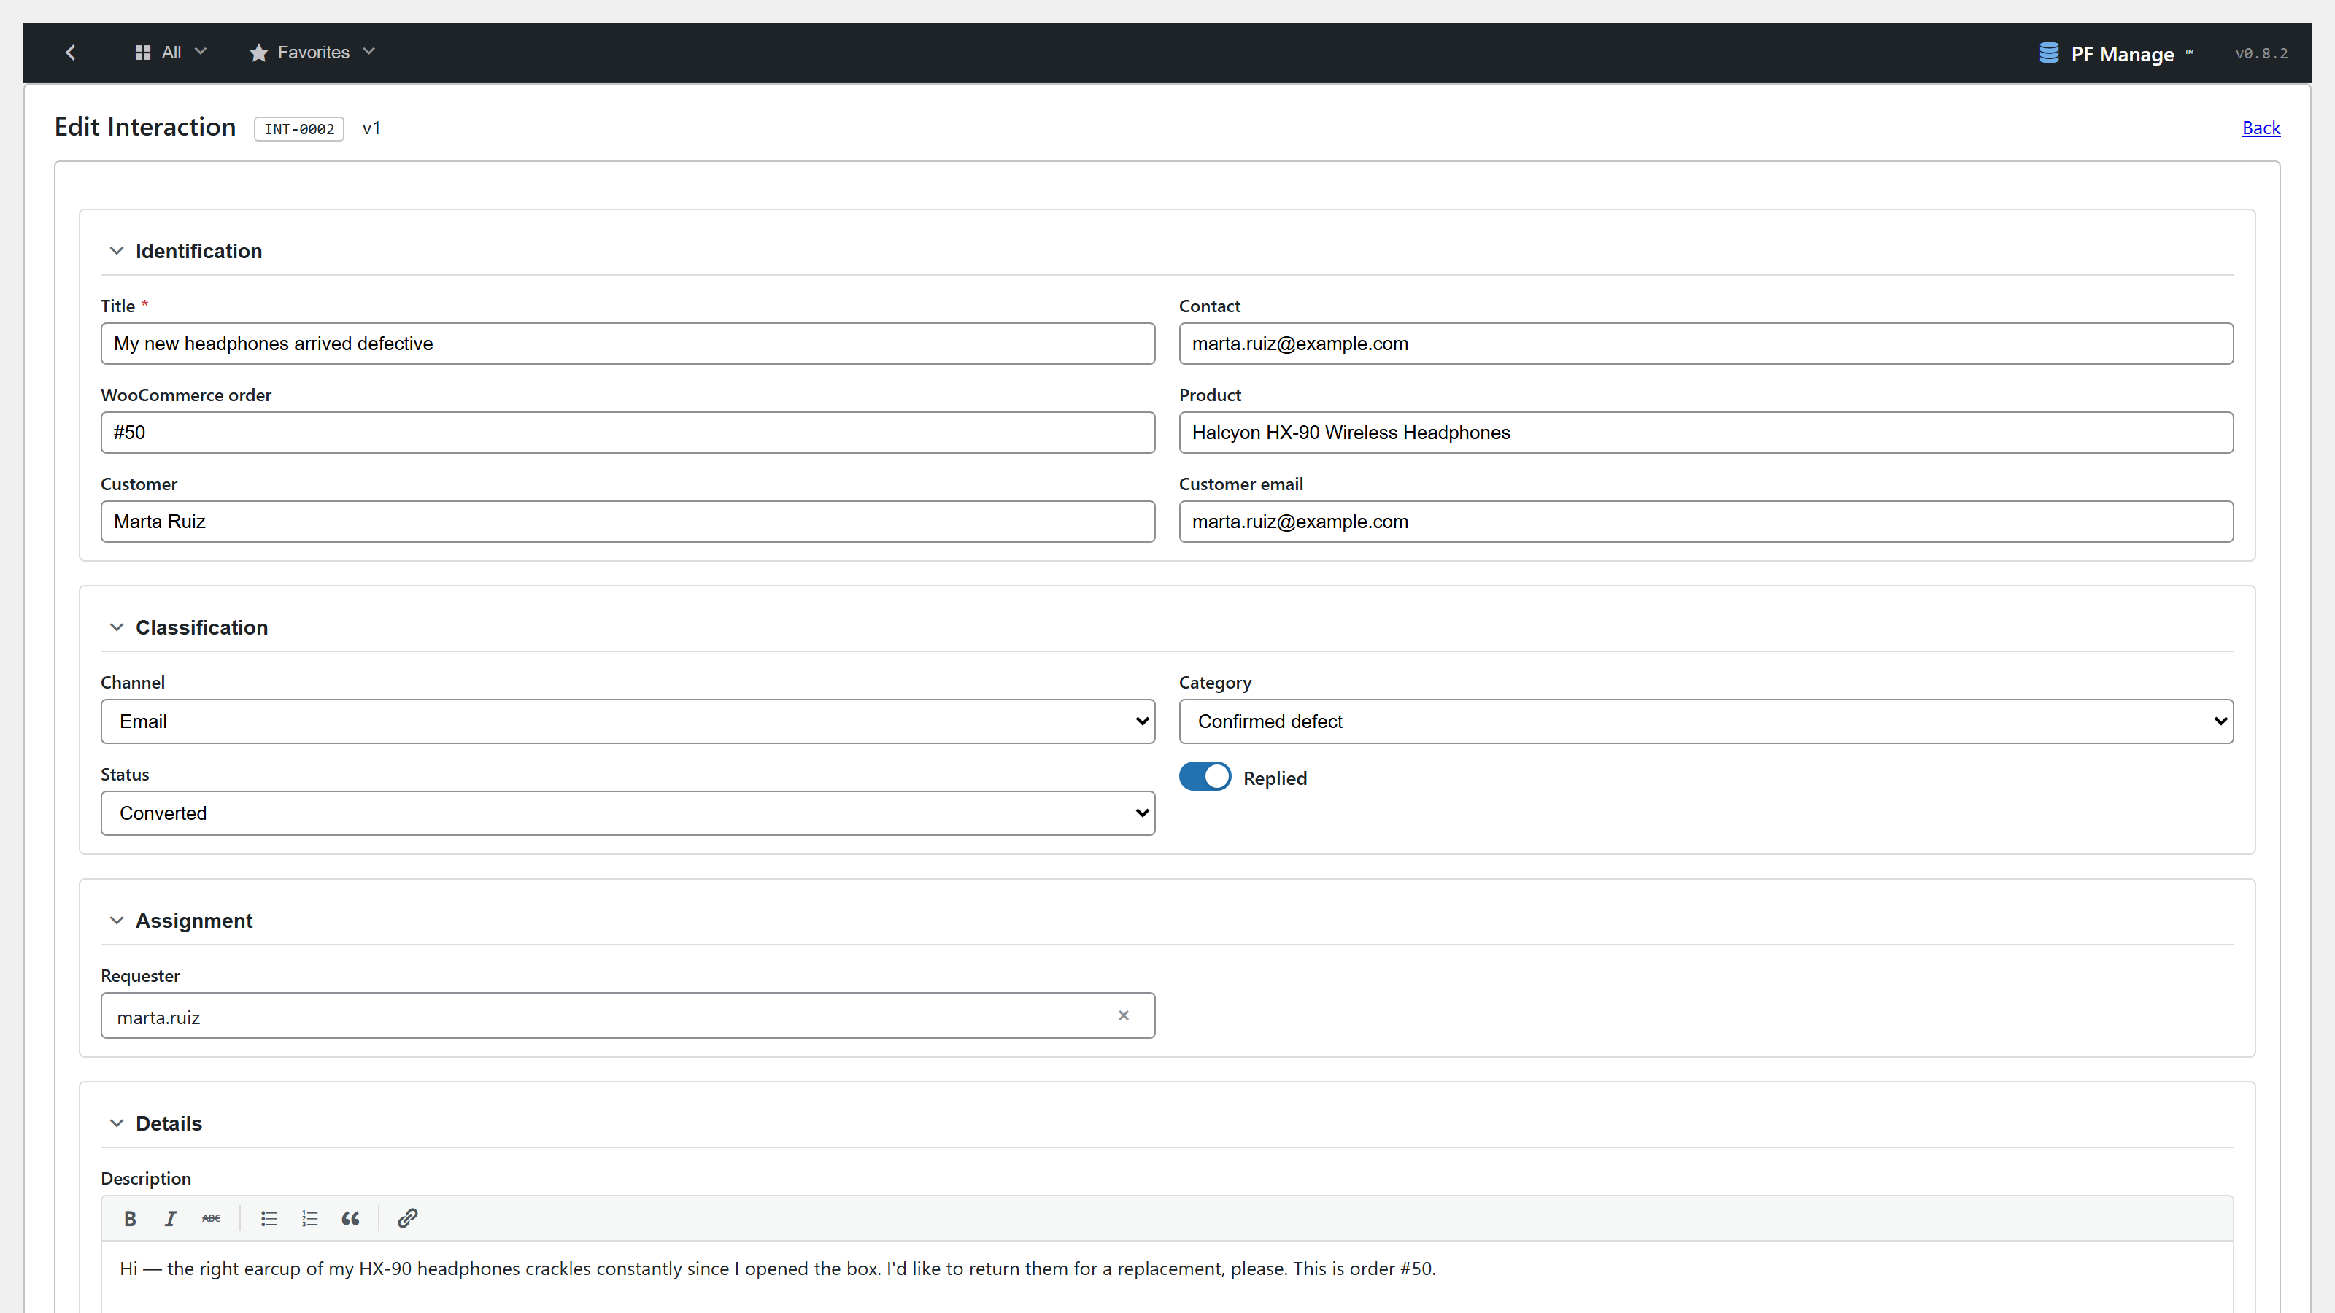The width and height of the screenshot is (2335, 1313).
Task: Collapse the Identification section
Action: [x=116, y=251]
